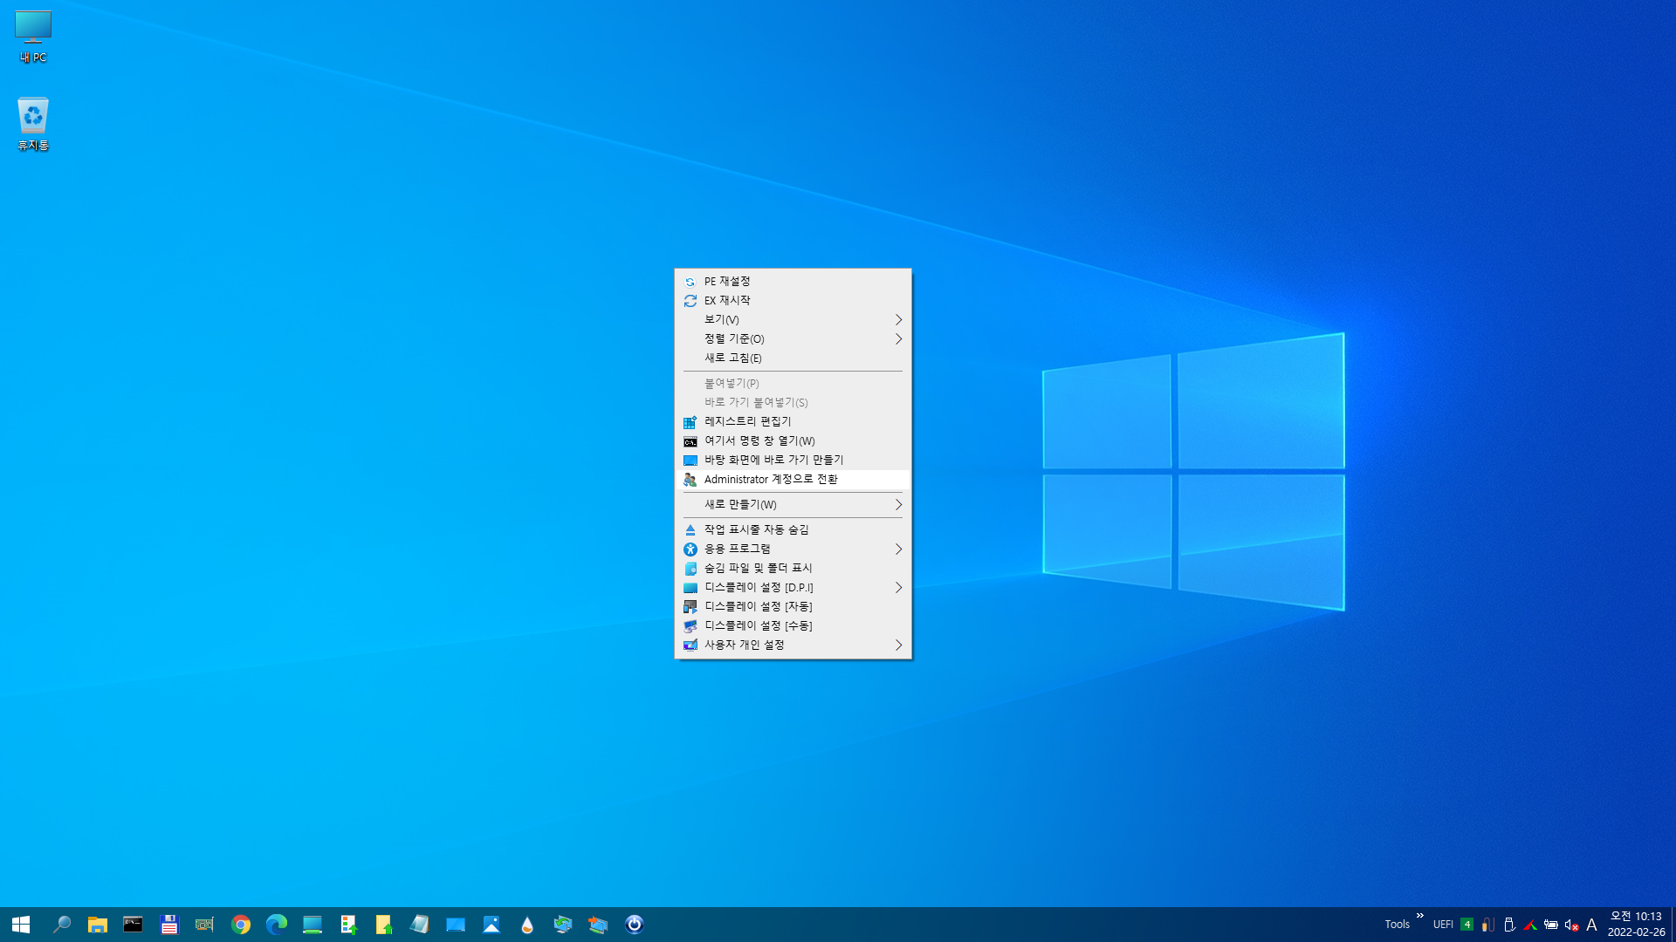1676x942 pixels.
Task: Click the orange network cable tray icon
Action: [1488, 925]
